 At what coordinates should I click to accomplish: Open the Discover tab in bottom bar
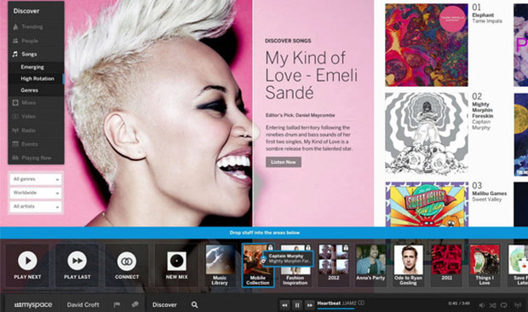pyautogui.click(x=164, y=304)
